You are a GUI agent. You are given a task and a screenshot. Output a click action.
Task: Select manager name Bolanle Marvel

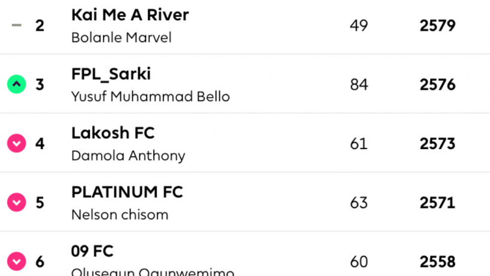coord(121,38)
